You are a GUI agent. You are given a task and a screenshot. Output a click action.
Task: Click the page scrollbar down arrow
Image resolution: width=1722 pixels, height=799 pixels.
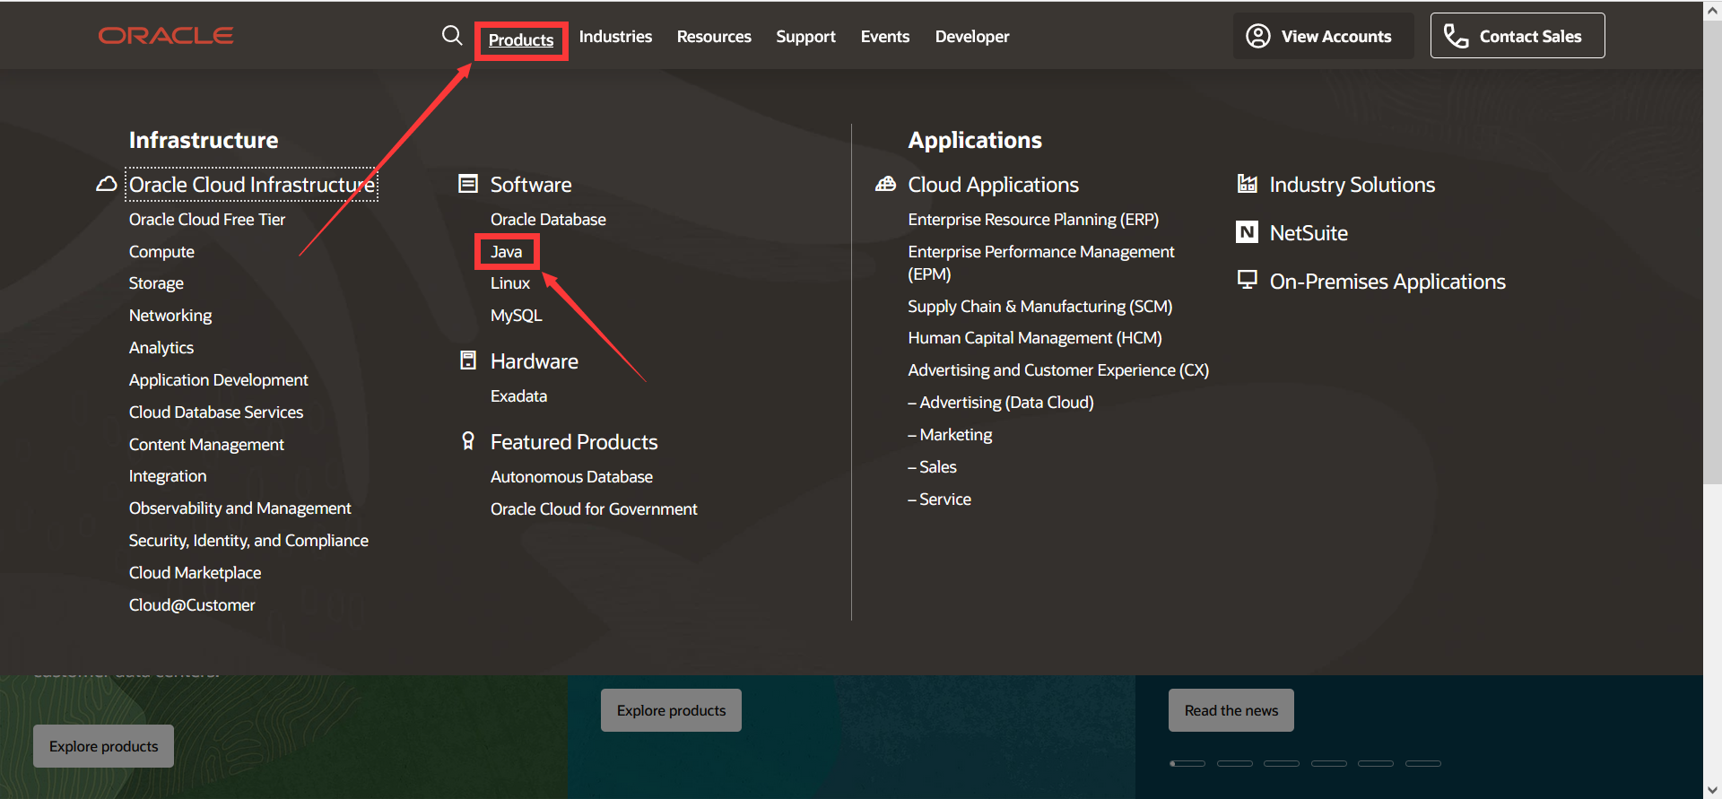coord(1713,790)
